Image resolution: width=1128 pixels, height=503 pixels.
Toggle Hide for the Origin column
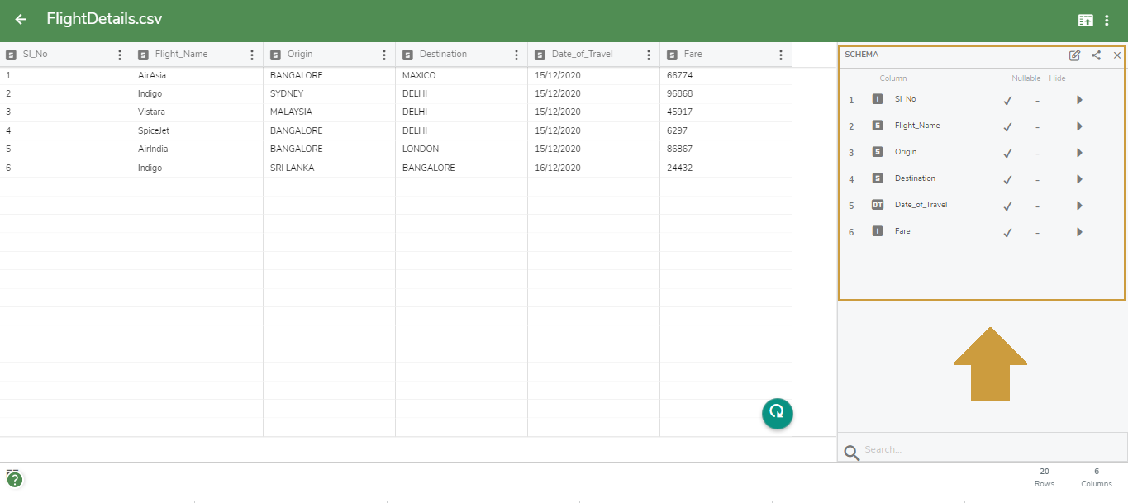pyautogui.click(x=1038, y=153)
